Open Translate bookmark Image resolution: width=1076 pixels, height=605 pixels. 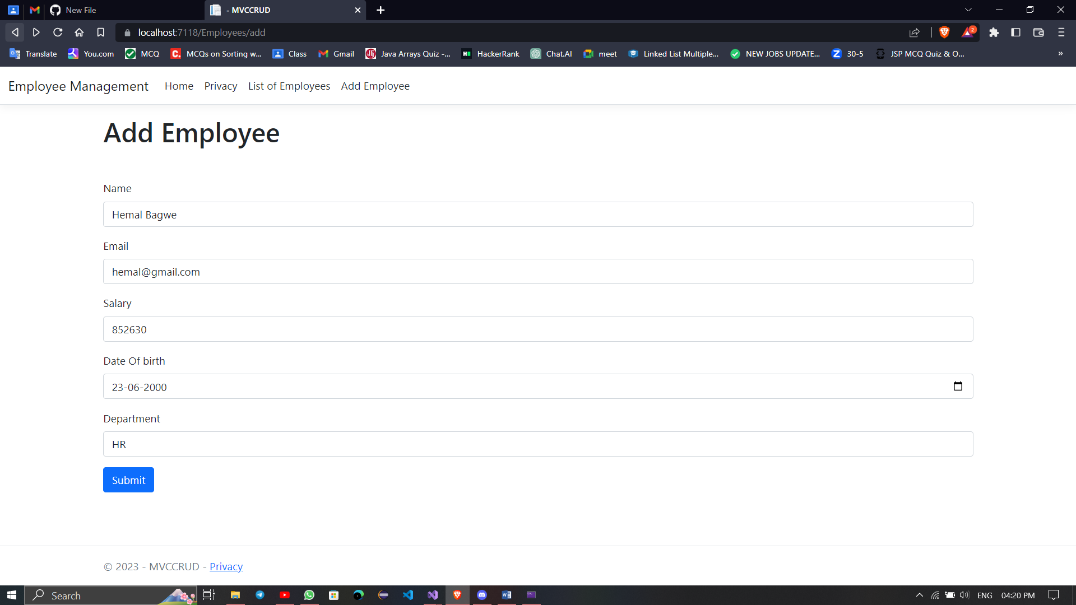tap(34, 54)
